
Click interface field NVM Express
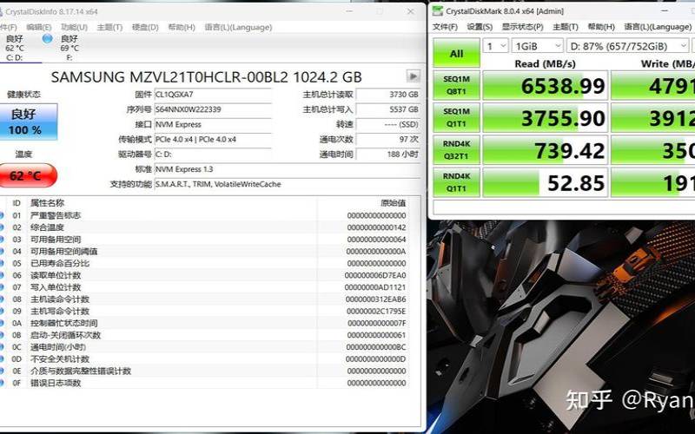pyautogui.click(x=213, y=124)
